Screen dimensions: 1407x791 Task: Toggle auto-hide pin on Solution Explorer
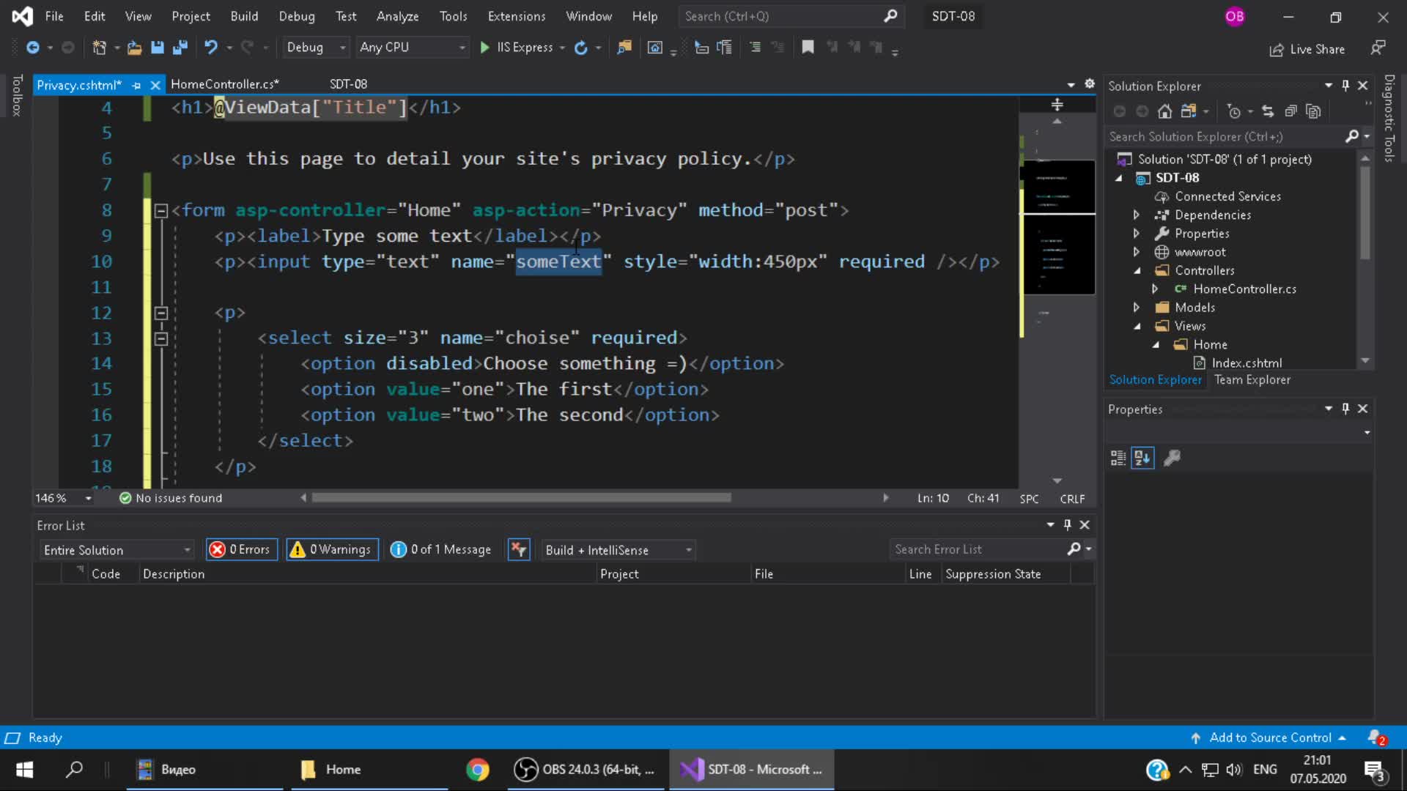(x=1345, y=86)
